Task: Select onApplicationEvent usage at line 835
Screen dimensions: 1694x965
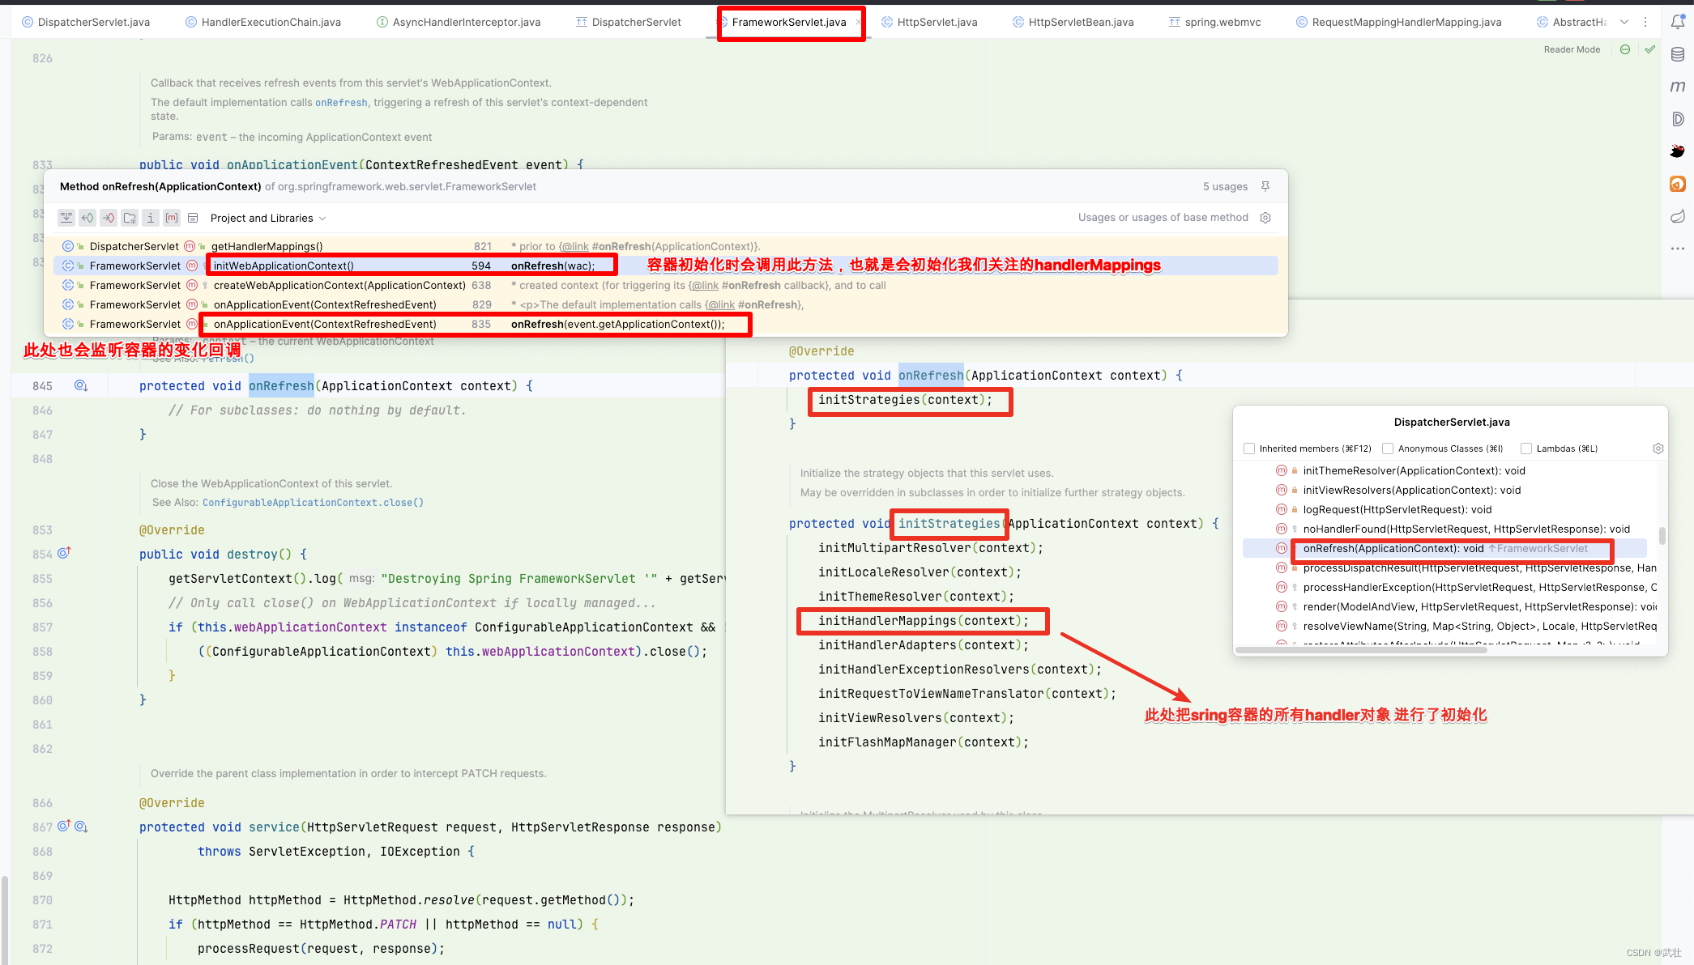Action: point(665,324)
